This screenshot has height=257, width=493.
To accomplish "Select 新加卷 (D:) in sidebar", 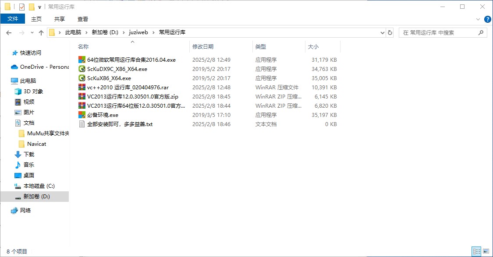I will 35,197.
